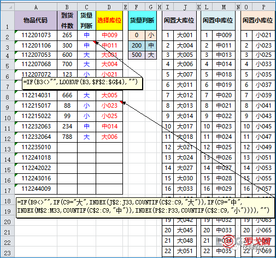Image resolution: width=276 pixels, height=258 pixels.
Task: Click the 选择库位 yellow header cell
Action: 109,20
